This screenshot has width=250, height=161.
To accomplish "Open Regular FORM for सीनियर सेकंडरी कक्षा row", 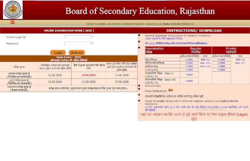I will tap(189, 63).
